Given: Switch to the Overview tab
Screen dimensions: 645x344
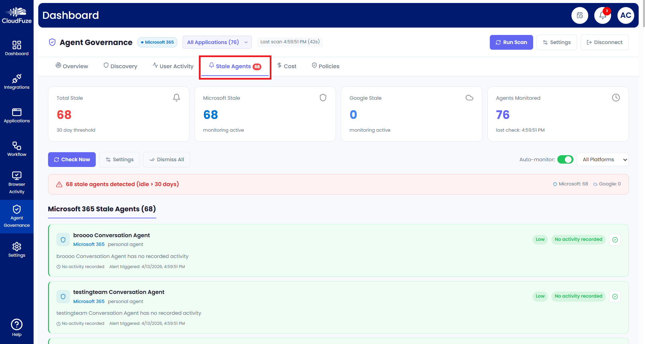Looking at the screenshot, I should pos(72,66).
